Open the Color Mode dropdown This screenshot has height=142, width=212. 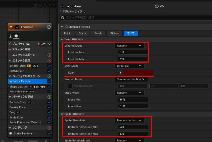pos(129,66)
